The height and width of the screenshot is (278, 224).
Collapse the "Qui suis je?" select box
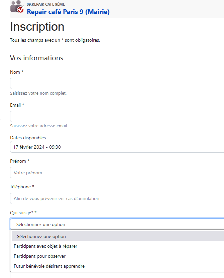[x=117, y=224]
